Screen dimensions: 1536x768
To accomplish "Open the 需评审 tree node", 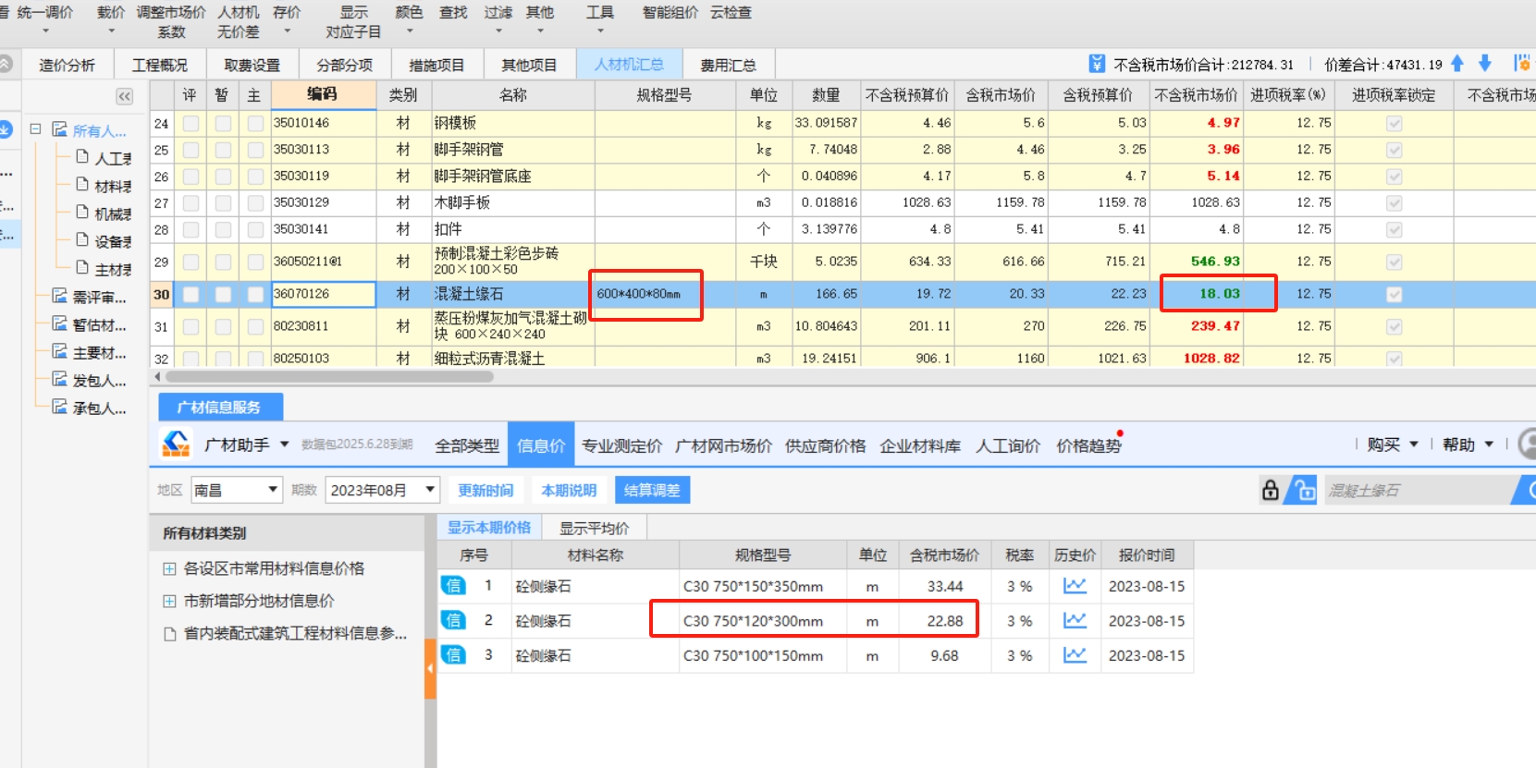I will [x=90, y=297].
